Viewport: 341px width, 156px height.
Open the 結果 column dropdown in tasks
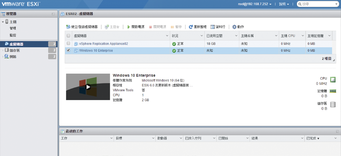302,138
